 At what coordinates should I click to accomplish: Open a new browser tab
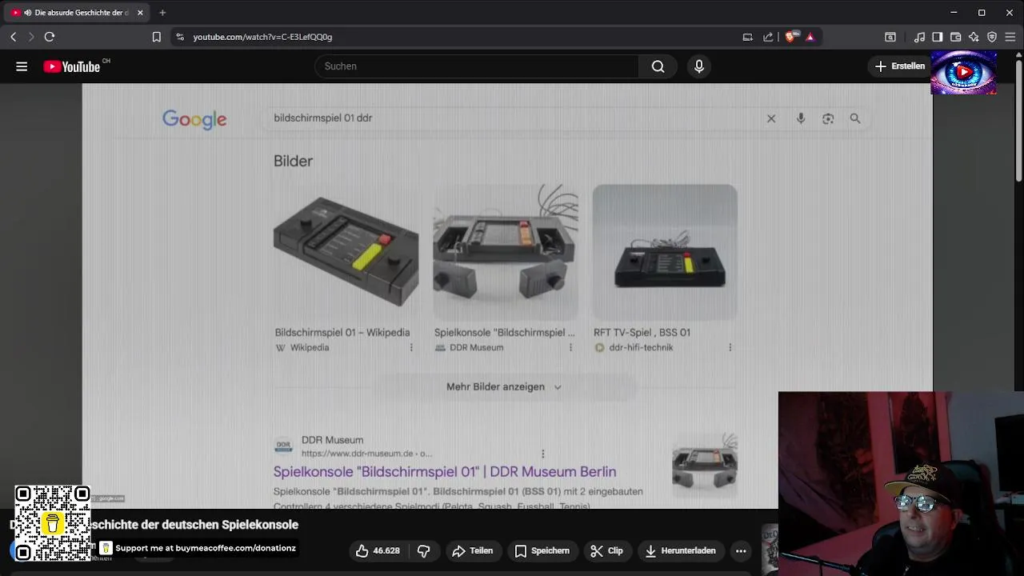tap(162, 13)
